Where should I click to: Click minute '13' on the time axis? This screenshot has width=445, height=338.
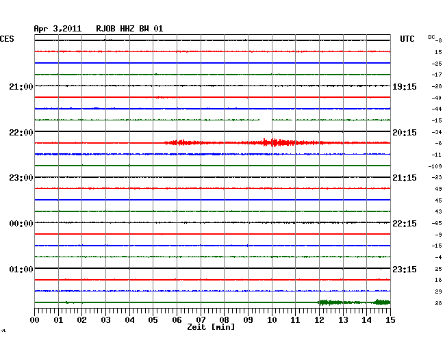point(343,320)
